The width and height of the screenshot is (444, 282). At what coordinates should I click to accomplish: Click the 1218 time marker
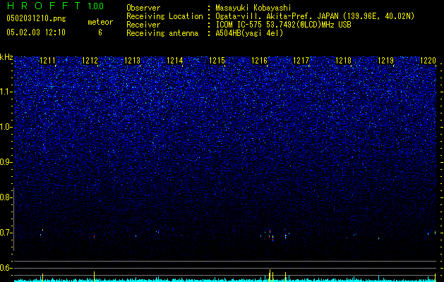[x=344, y=61]
